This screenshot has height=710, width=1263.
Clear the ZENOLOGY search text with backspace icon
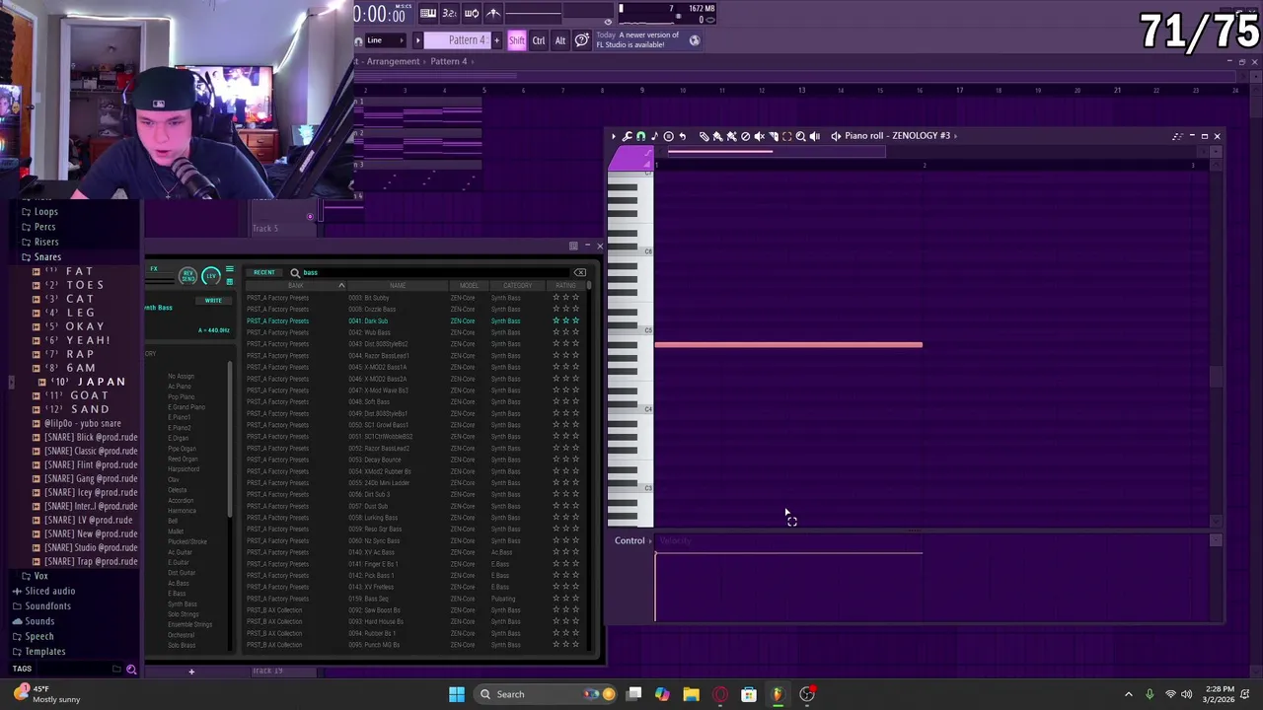[580, 272]
